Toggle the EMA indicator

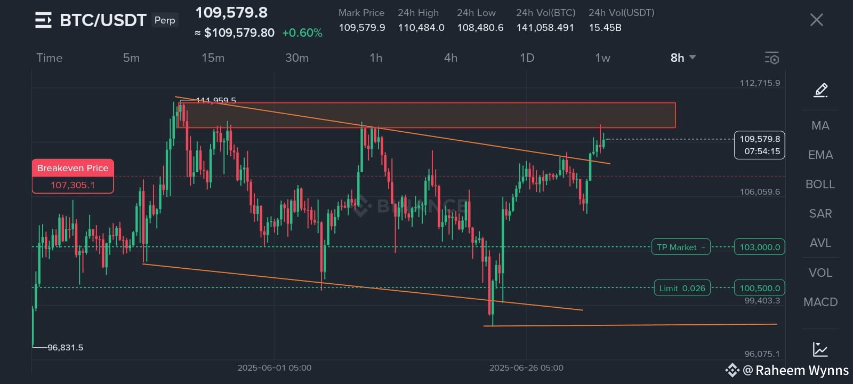pos(820,155)
